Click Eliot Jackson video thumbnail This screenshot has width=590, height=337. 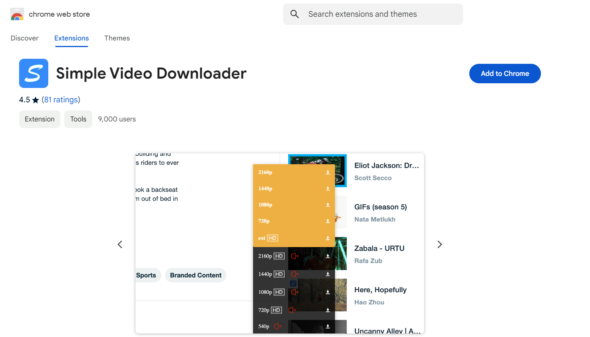click(317, 170)
